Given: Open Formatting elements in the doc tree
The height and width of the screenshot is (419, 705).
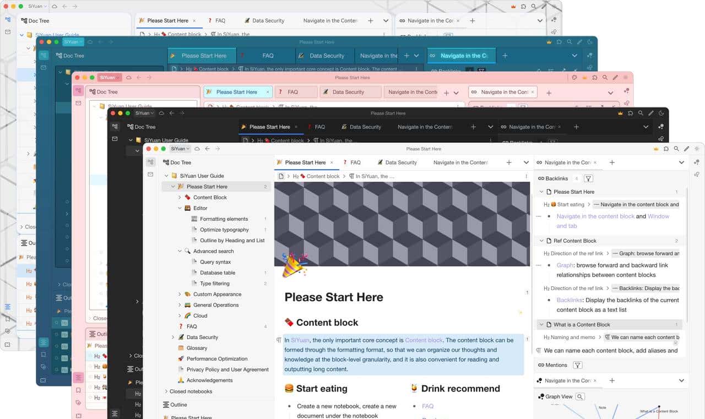Looking at the screenshot, I should pyautogui.click(x=224, y=219).
